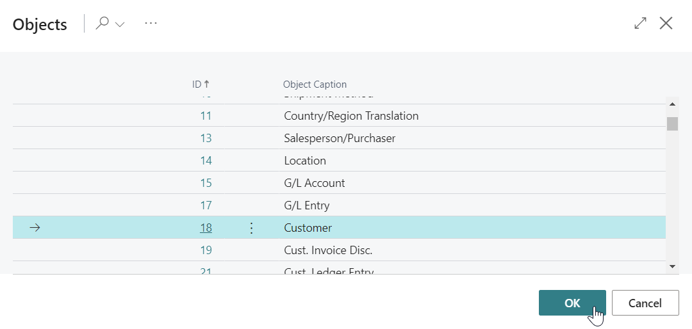
Task: Close the Objects dialog
Action: (666, 24)
